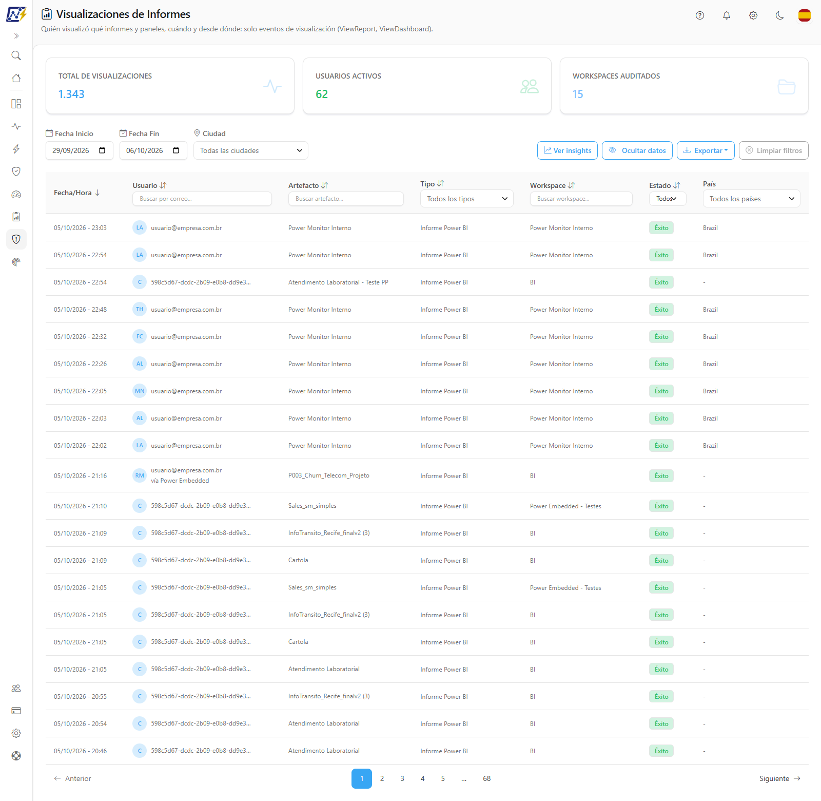Click the Power Monitor logo icon
This screenshot has height=801, width=821.
pyautogui.click(x=16, y=14)
